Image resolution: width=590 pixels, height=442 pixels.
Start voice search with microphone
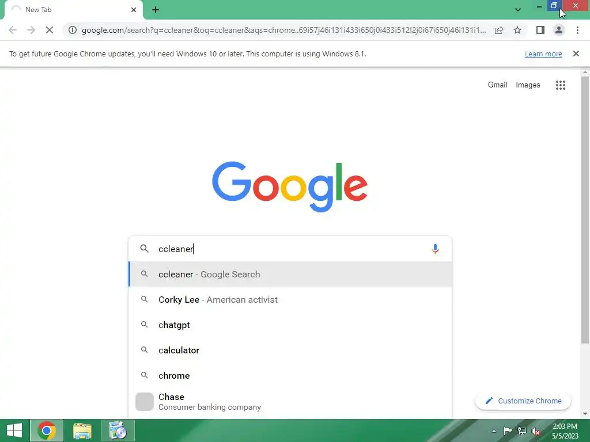pos(435,249)
